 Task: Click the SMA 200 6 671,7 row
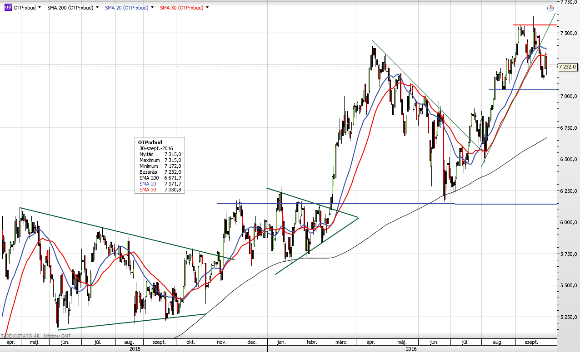point(160,178)
